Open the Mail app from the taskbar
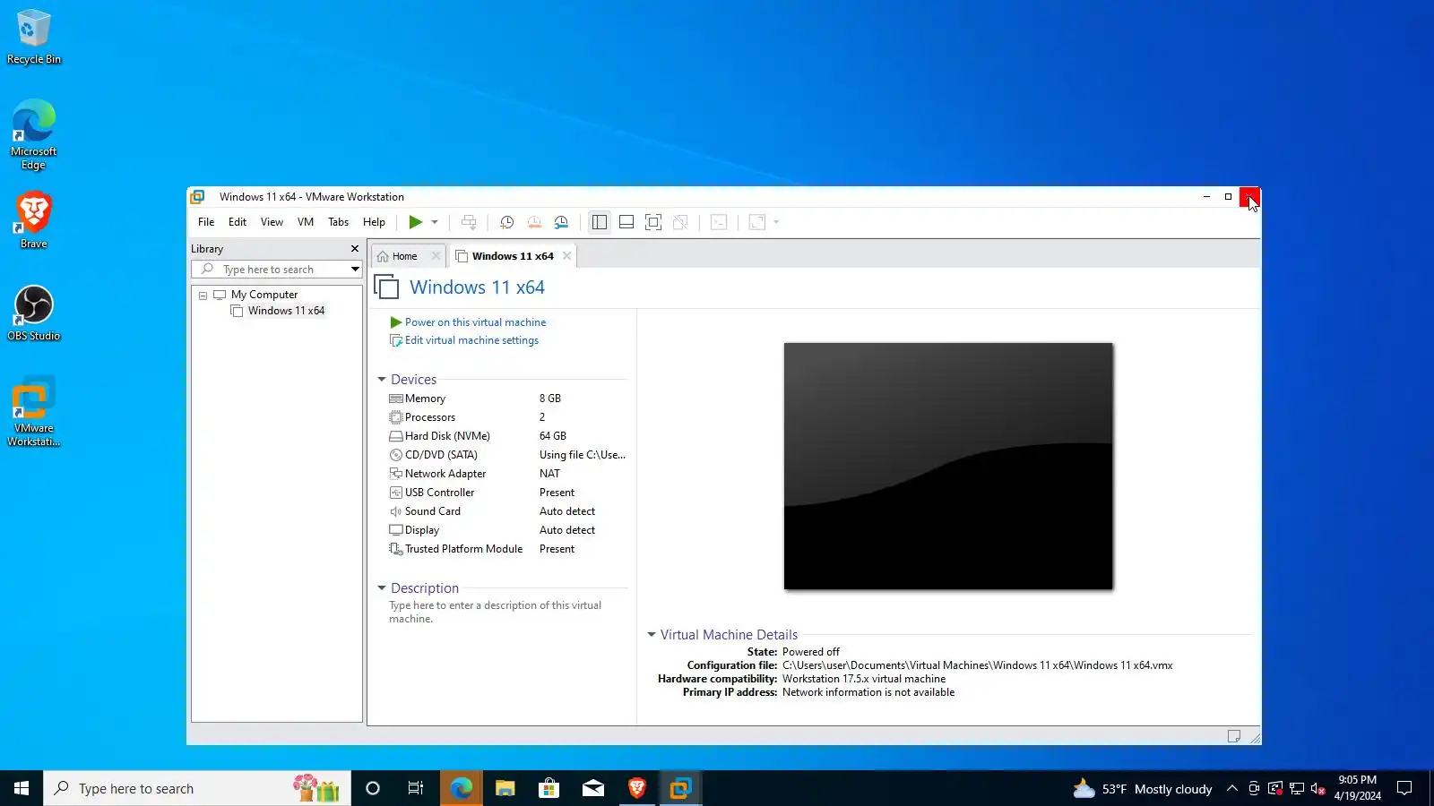 pyautogui.click(x=593, y=788)
